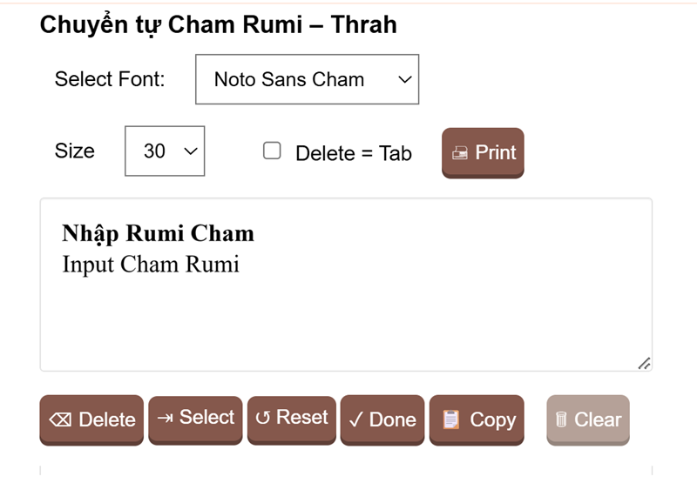
Task: Enable the Delete = Tab checkbox
Action: (272, 151)
